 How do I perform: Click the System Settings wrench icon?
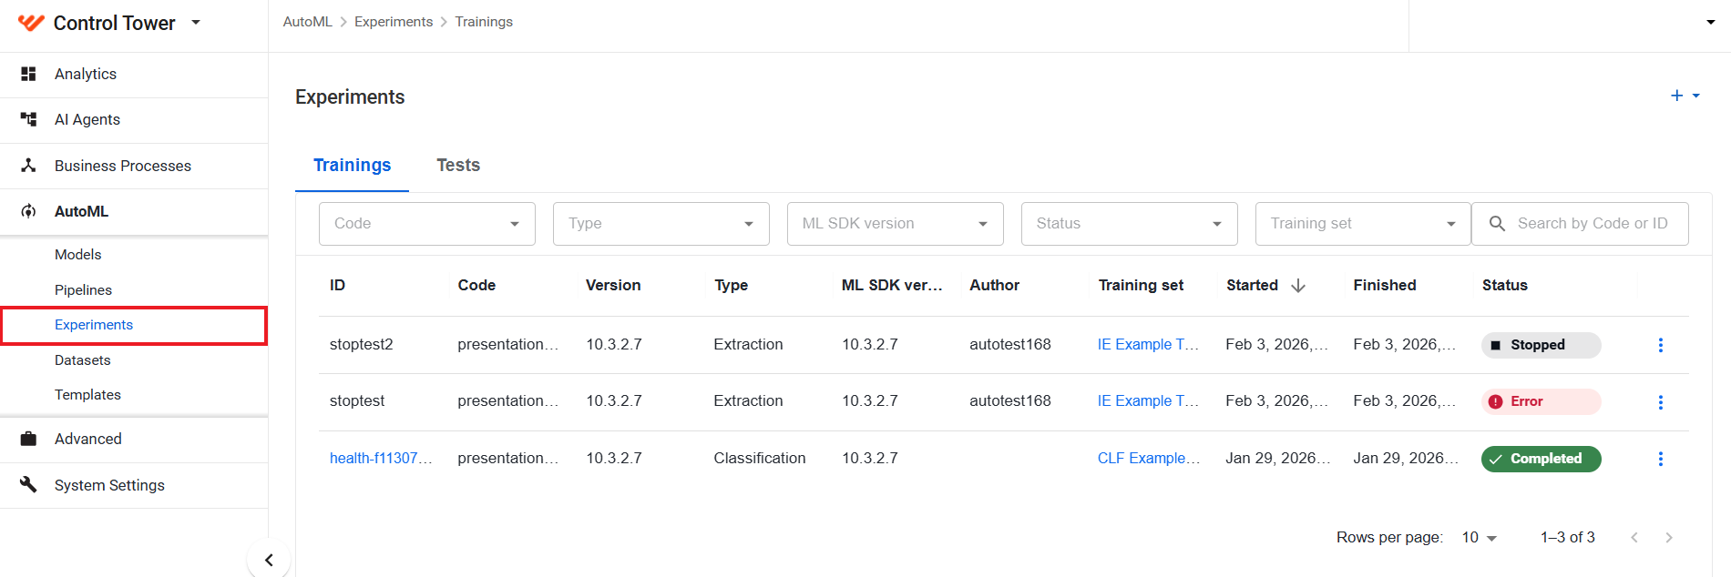click(x=28, y=485)
